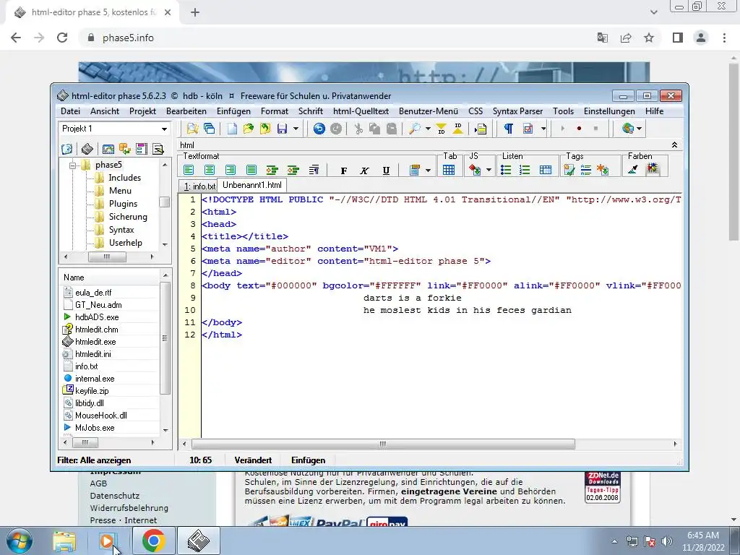
Task: Click the window cascade icon in toolbar
Action: pyautogui.click(x=209, y=129)
